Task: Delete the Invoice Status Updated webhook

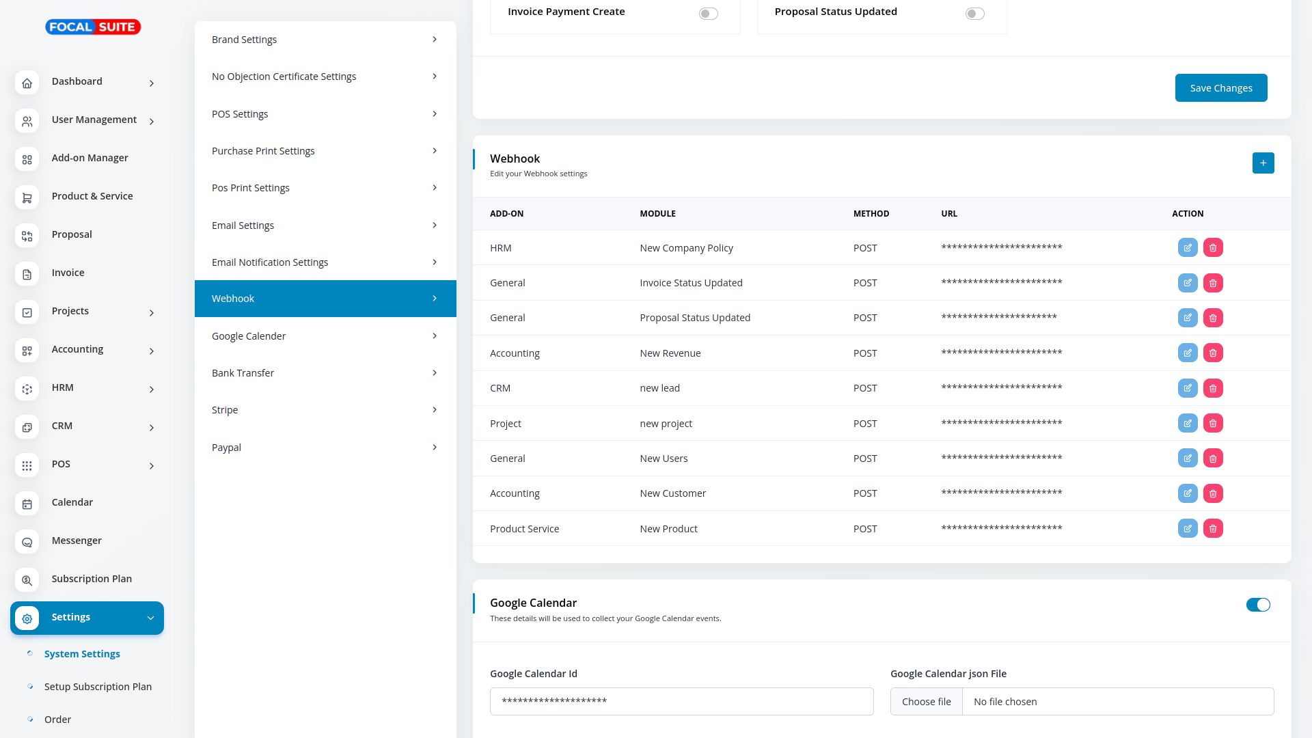Action: (x=1213, y=283)
